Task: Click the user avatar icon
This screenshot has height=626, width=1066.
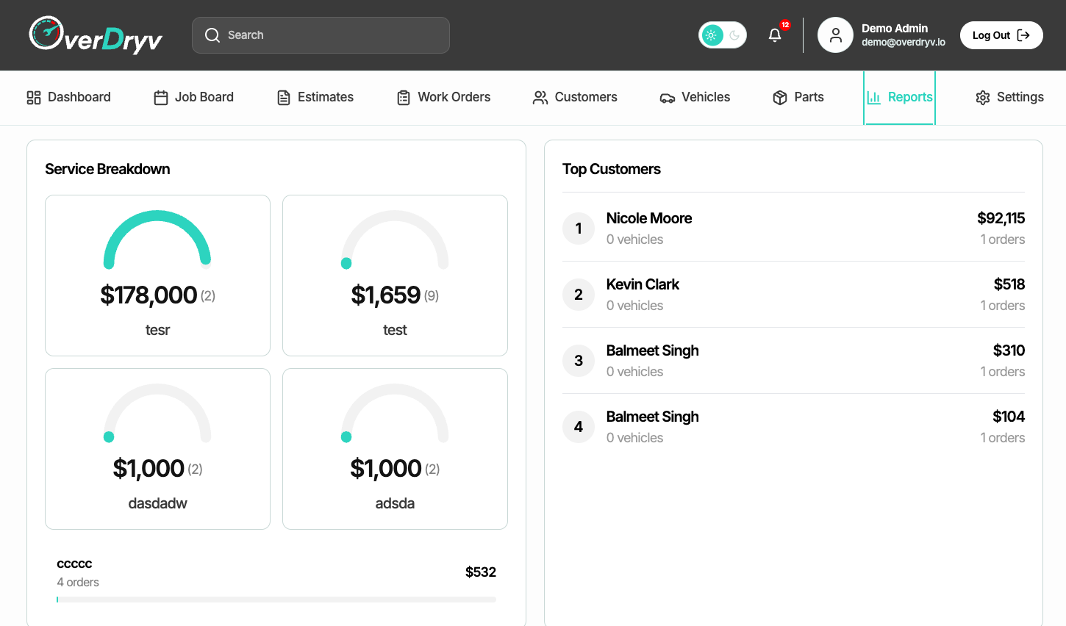Action: click(x=835, y=35)
